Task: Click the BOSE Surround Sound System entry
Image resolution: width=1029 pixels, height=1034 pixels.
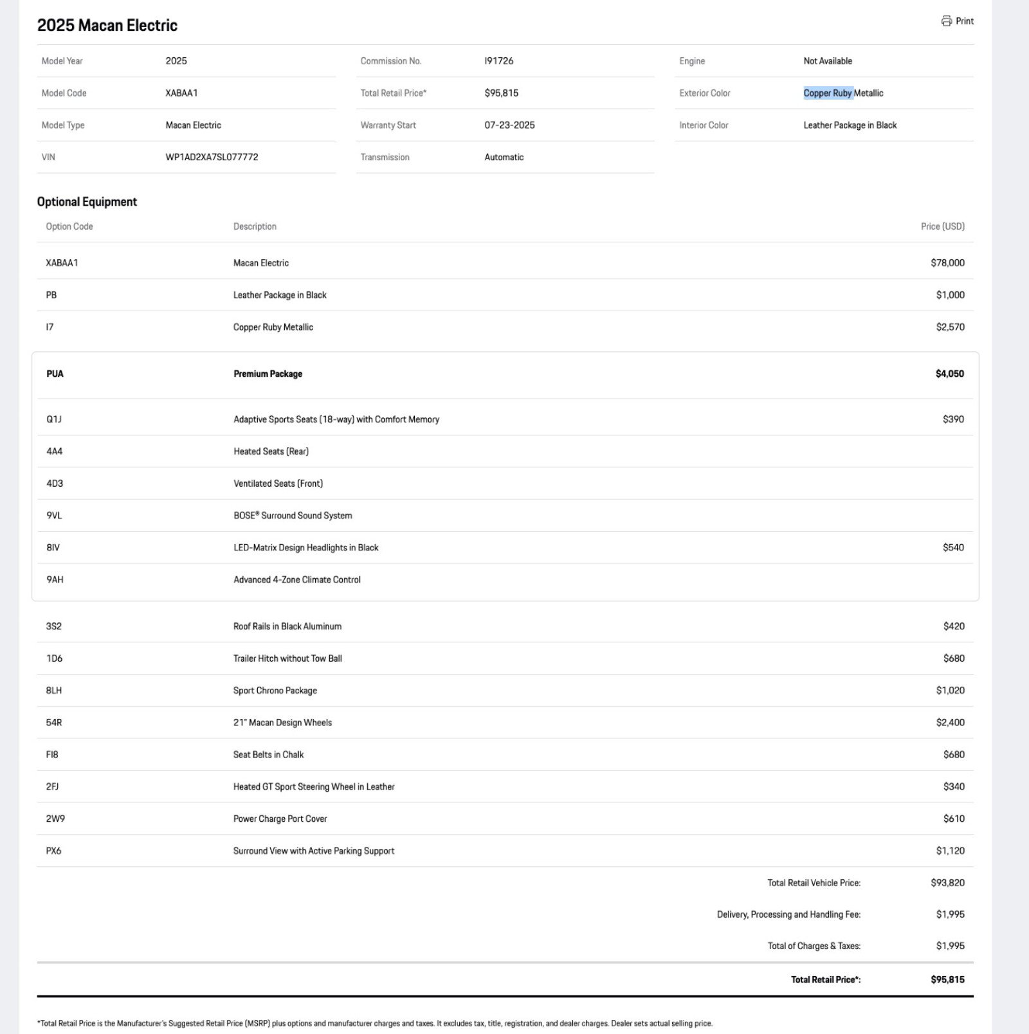Action: [x=293, y=516]
